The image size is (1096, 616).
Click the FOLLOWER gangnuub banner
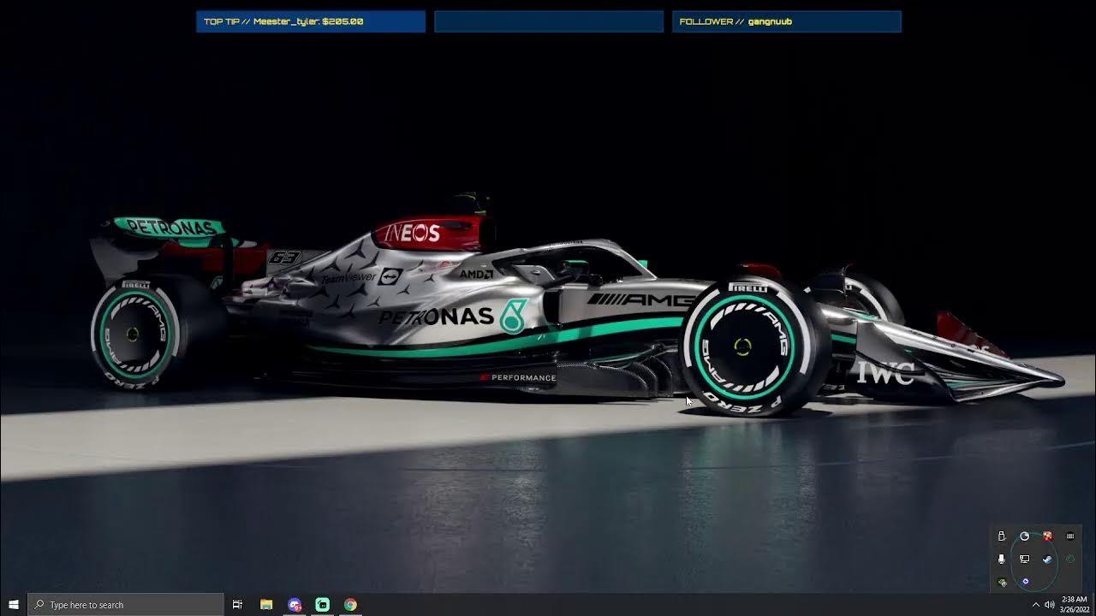(x=786, y=21)
